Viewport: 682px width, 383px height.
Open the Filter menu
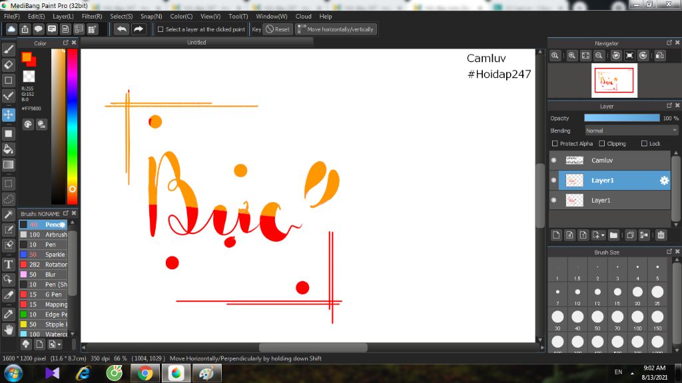click(92, 17)
